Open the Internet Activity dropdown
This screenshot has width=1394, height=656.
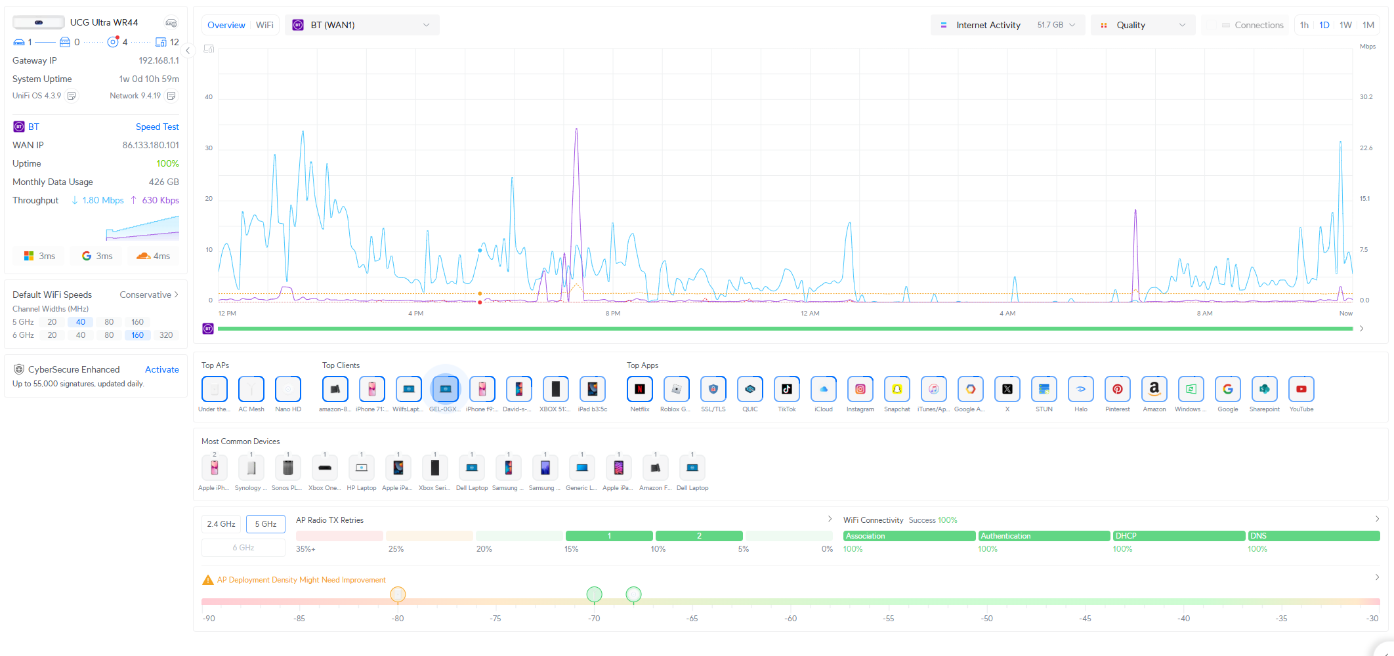click(1007, 25)
